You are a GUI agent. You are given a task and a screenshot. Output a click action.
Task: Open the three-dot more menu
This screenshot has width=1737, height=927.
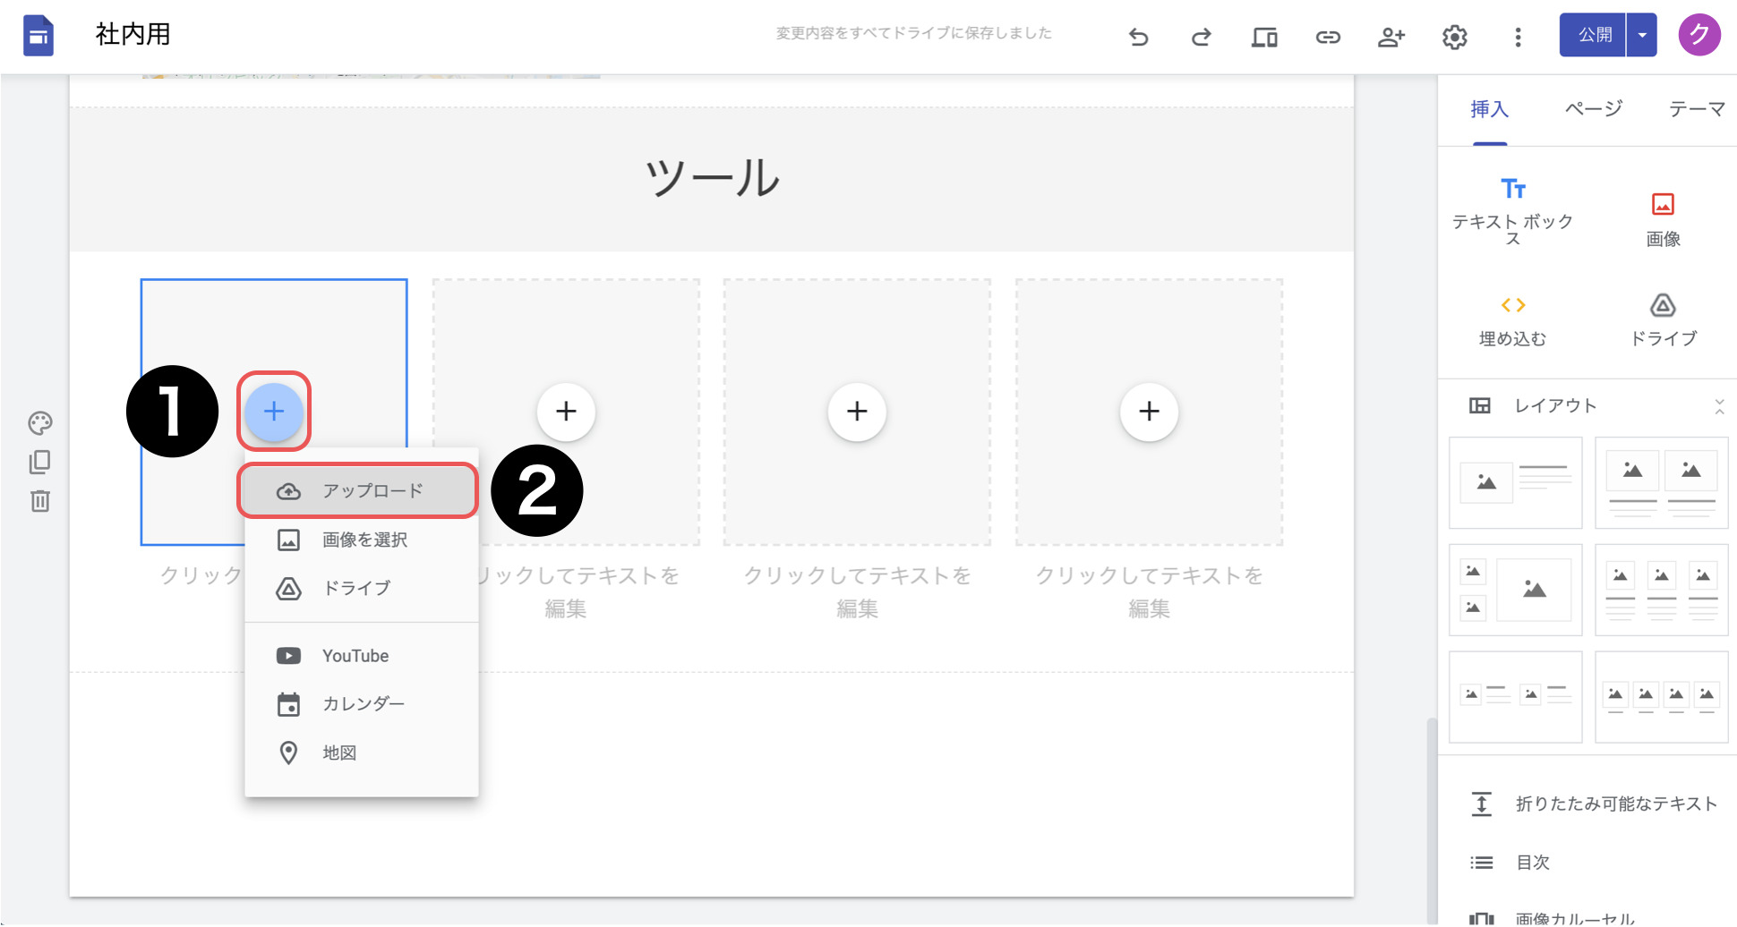point(1518,37)
